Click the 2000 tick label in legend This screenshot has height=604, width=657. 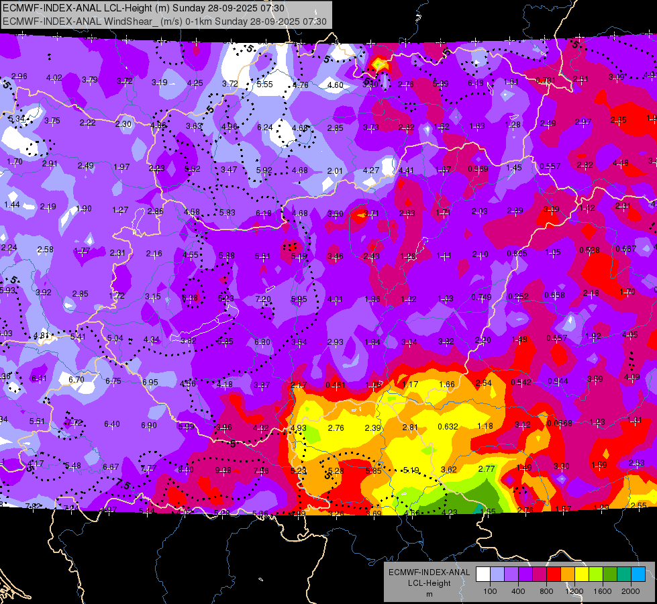click(631, 591)
